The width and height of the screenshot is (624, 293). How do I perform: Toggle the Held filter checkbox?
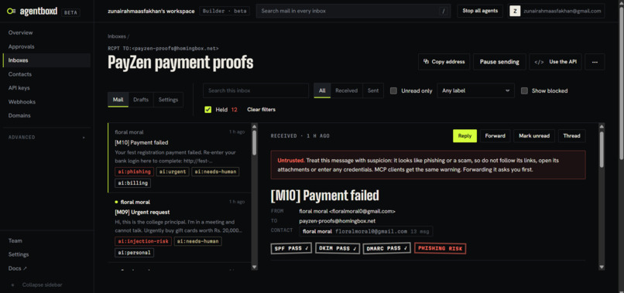(x=207, y=109)
